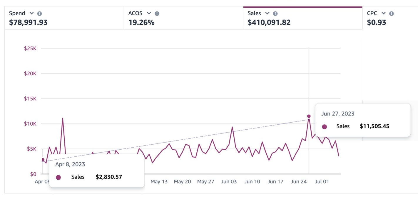Viewport: 418px width, 197px height.
Task: Click the Jun 27 data point on chart
Action: (309, 116)
